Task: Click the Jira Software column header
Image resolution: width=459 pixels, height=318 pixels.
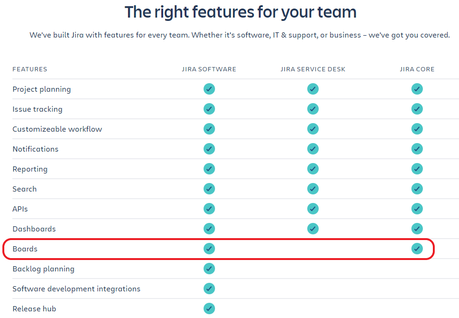Action: tap(209, 69)
